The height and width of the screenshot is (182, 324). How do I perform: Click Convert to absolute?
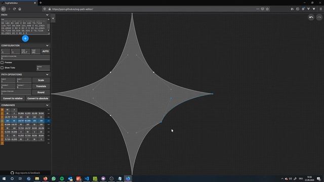pyautogui.click(x=37, y=99)
